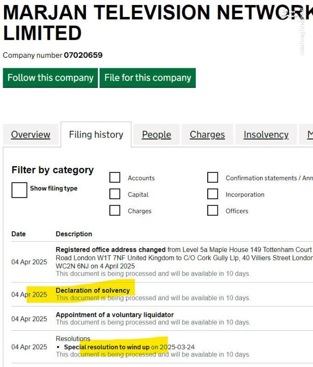
Task: Select the Filing history tab
Action: point(96,134)
